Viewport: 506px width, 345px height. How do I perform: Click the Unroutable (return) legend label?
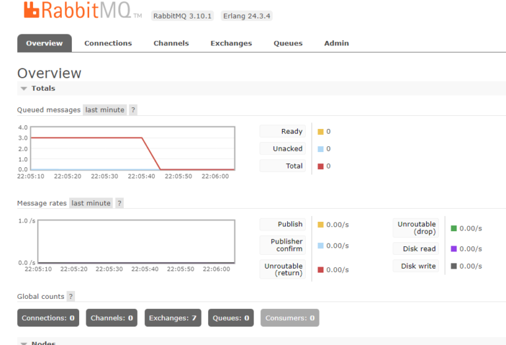283,269
